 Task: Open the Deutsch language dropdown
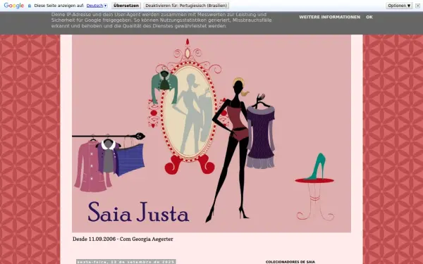tap(97, 6)
